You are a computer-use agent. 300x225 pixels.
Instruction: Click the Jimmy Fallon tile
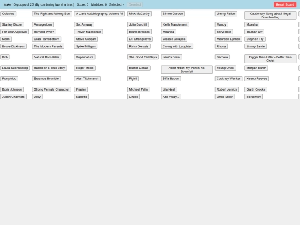click(x=226, y=14)
